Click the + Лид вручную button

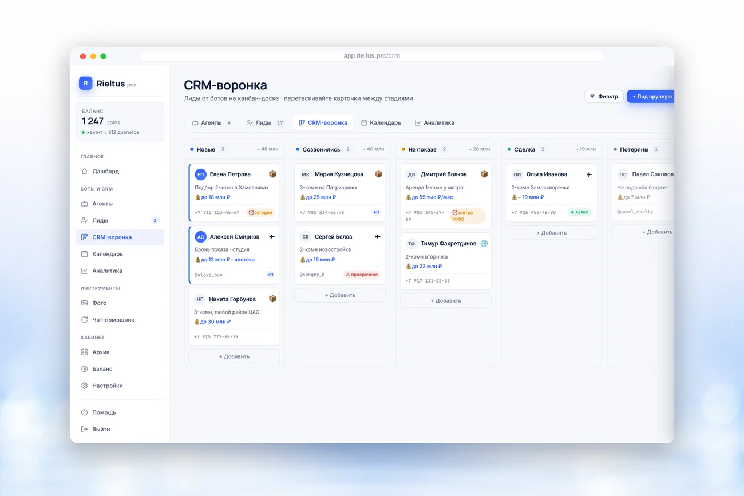tap(651, 97)
